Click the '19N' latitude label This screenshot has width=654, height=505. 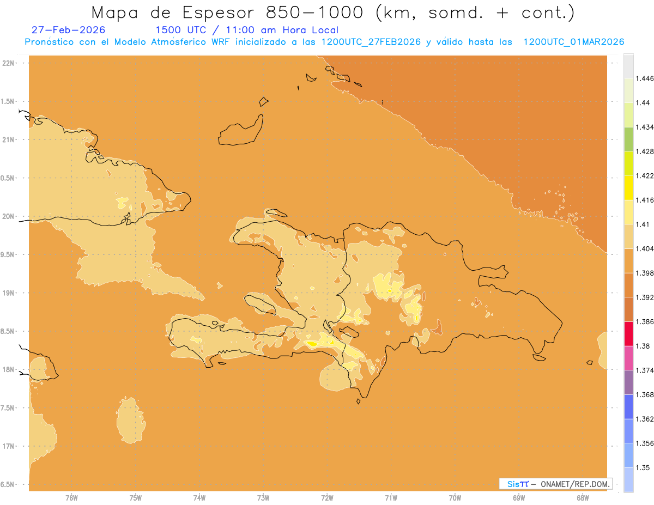(7, 293)
